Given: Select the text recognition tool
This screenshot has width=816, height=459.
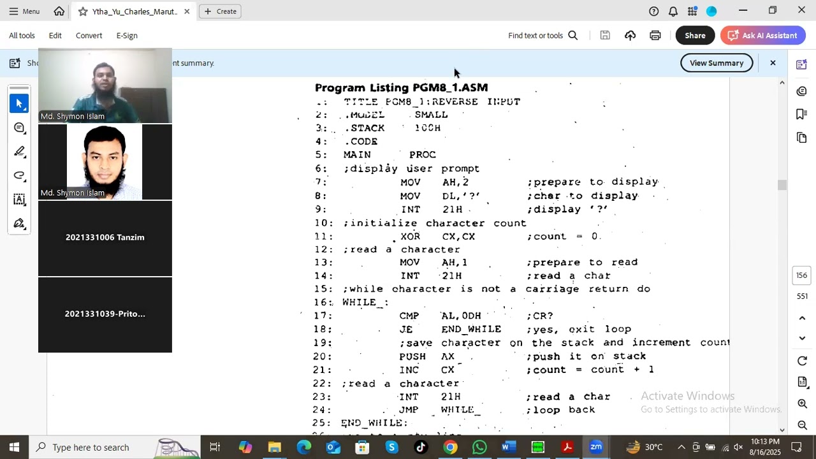Looking at the screenshot, I should tap(19, 200).
